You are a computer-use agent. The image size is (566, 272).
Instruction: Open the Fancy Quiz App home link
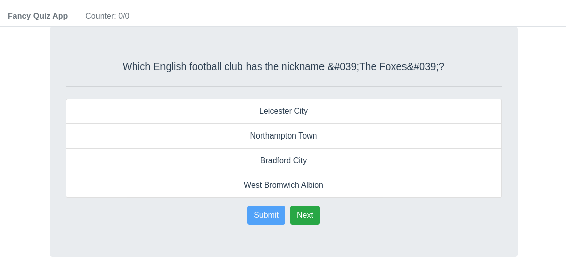[38, 16]
